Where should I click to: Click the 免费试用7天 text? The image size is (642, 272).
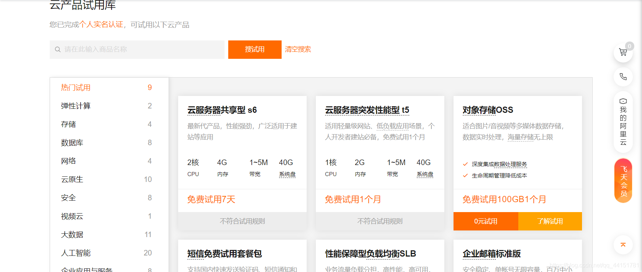pos(211,200)
